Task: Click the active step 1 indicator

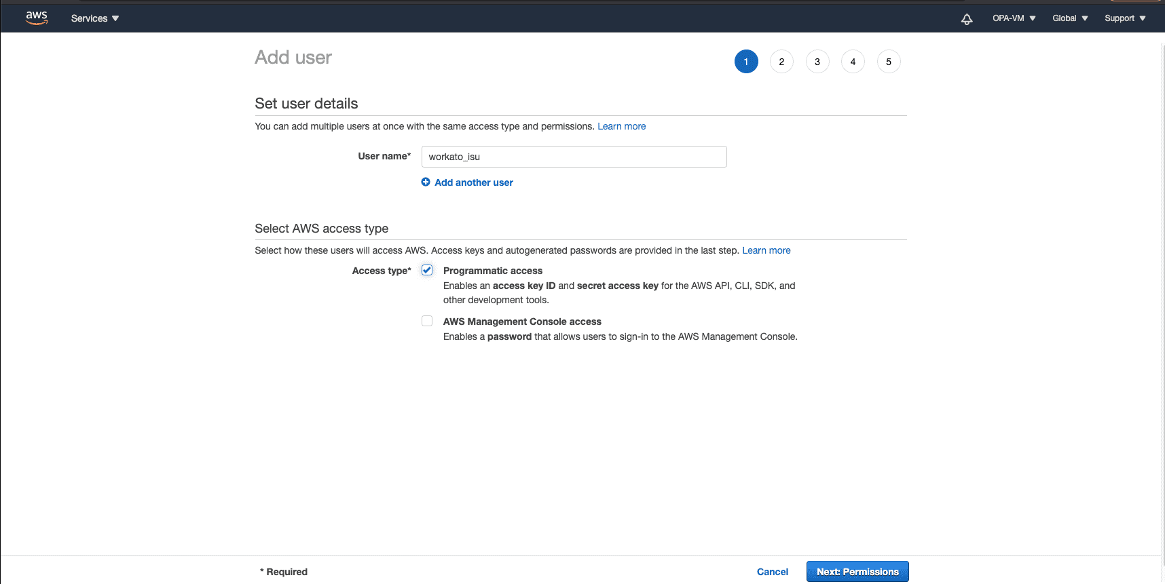Action: (x=746, y=62)
